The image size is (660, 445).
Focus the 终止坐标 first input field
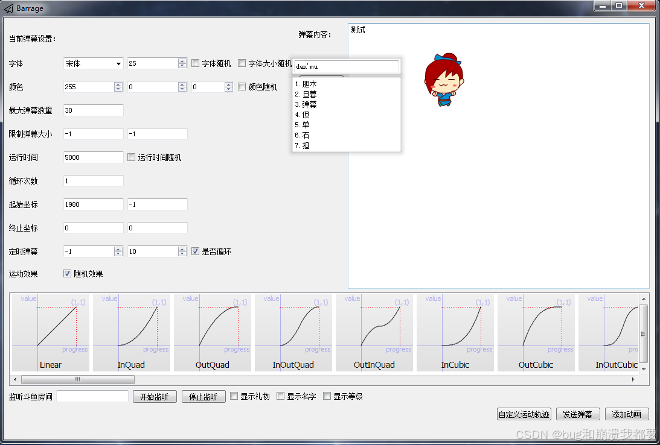click(x=94, y=228)
